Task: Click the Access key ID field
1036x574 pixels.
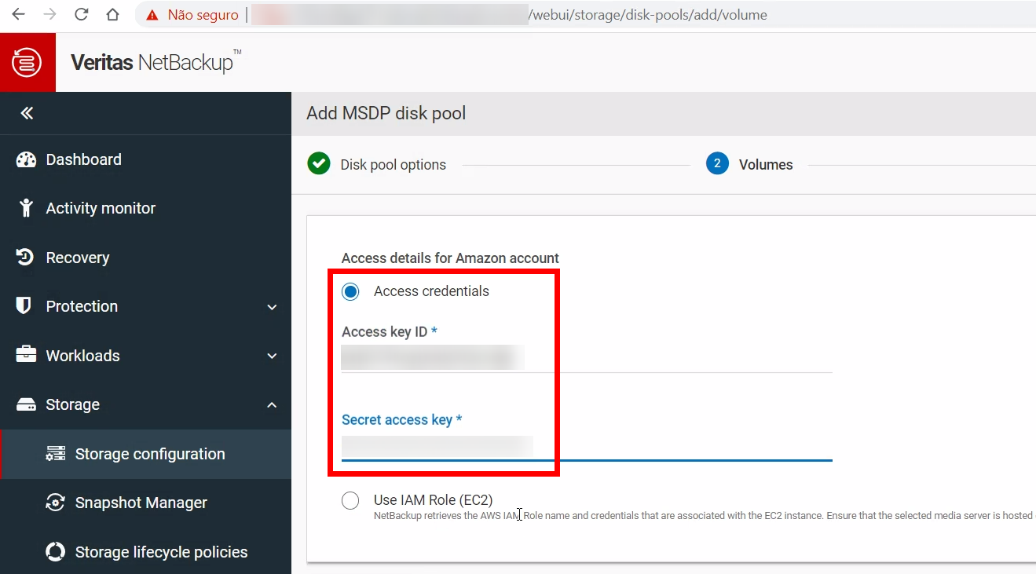Action: (x=585, y=358)
